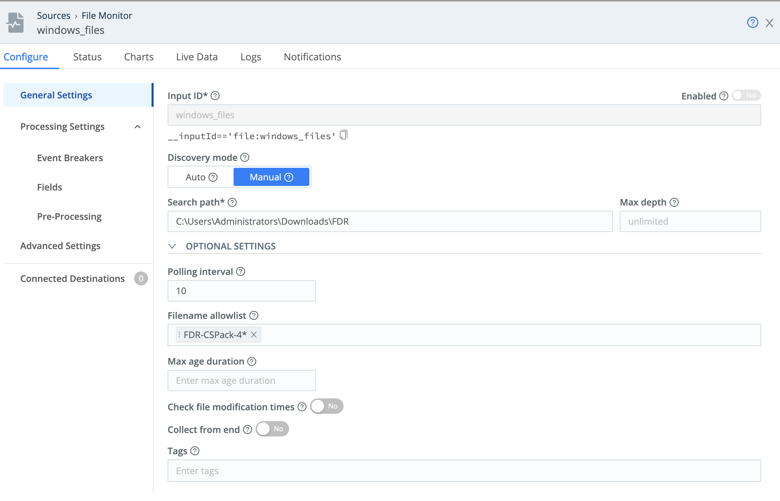Open the Logs tab
The height and width of the screenshot is (501, 780).
250,57
